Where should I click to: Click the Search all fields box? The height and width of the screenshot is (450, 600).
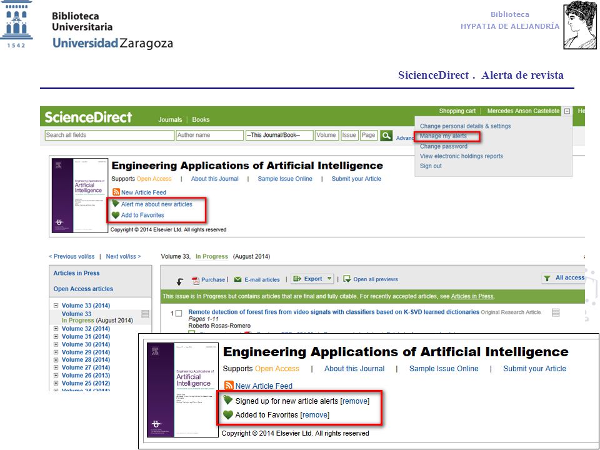pos(109,135)
